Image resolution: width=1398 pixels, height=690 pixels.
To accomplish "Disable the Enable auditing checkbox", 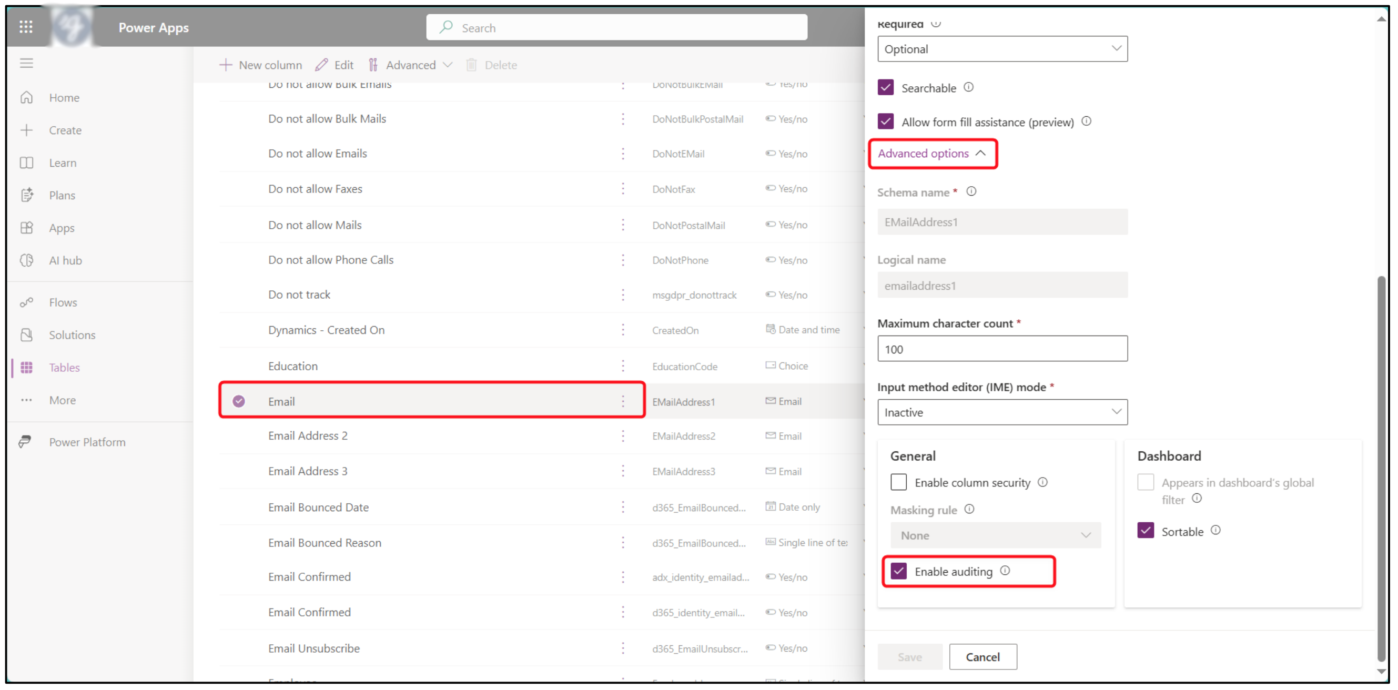I will click(899, 572).
